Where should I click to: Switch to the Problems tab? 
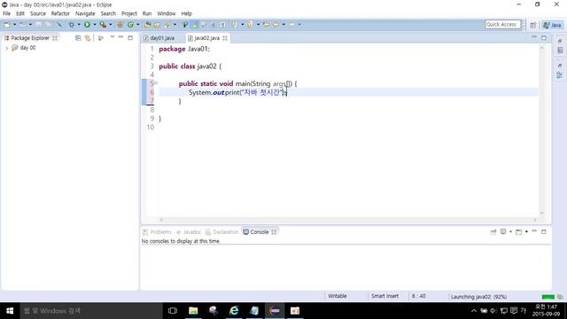(x=157, y=232)
